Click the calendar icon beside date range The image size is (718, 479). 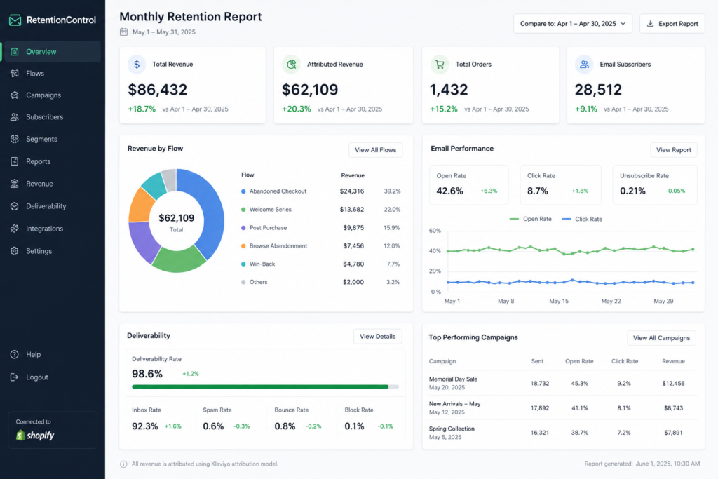[123, 32]
